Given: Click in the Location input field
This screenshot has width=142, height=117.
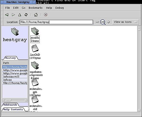Looking at the screenshot, I should [x=56, y=22].
